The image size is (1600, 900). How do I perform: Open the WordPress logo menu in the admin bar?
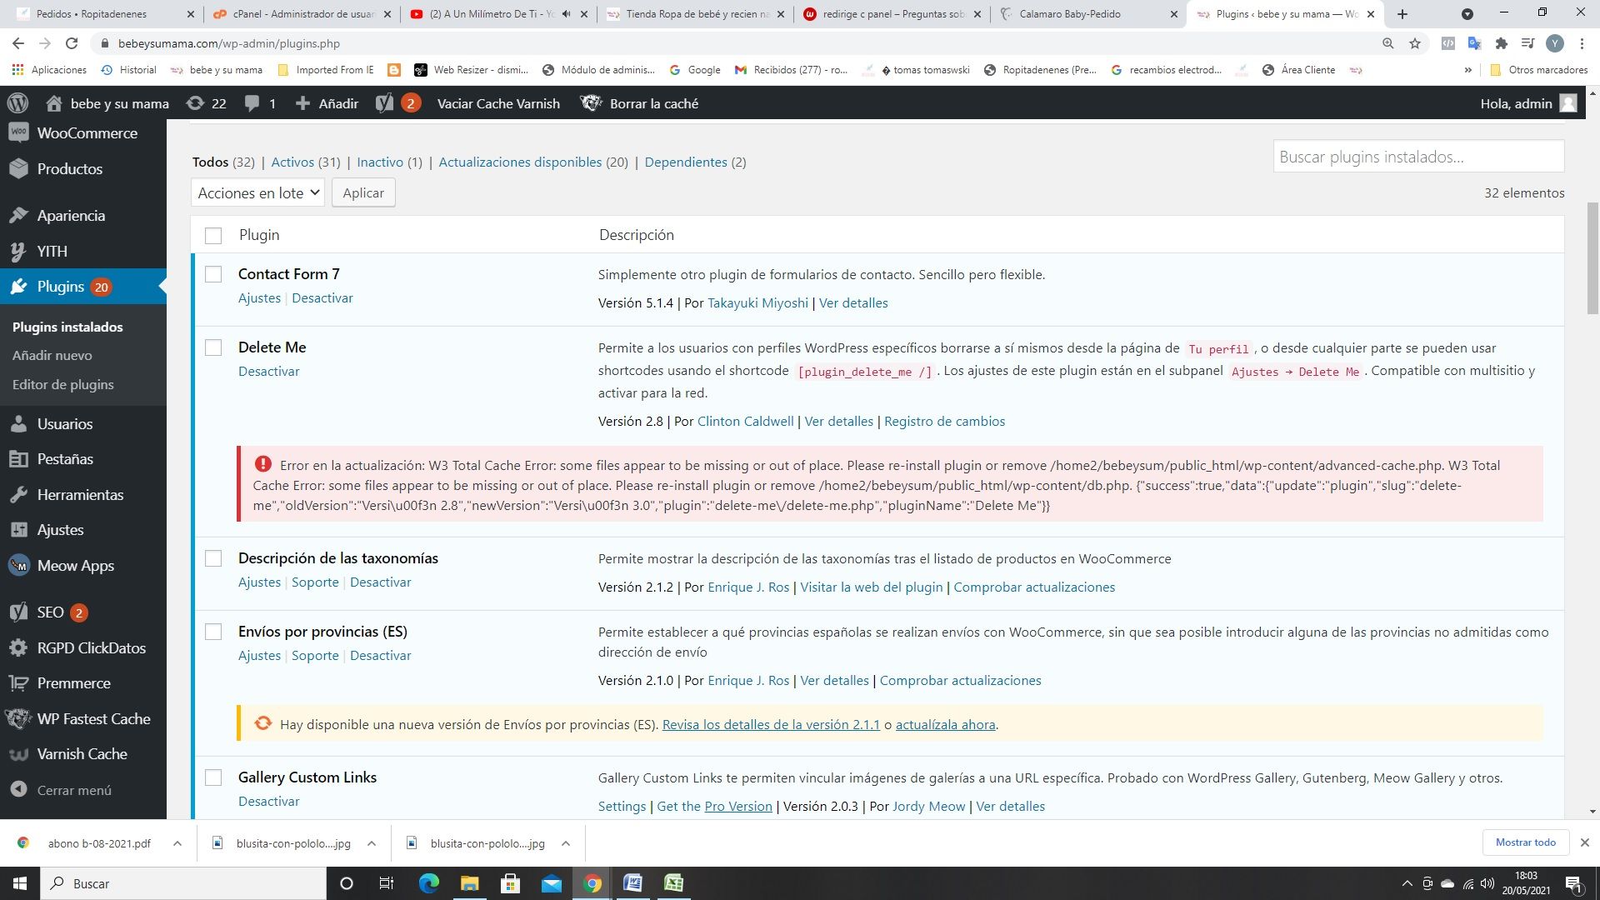tap(17, 103)
